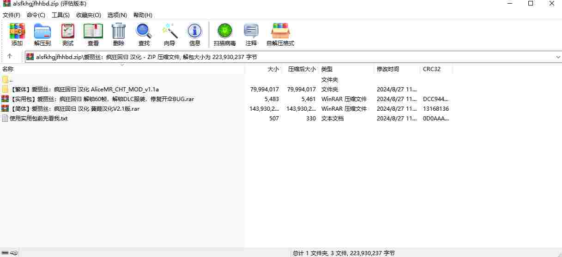Click the archive icon in the address bar
This screenshot has height=257, width=562.
(x=30, y=57)
